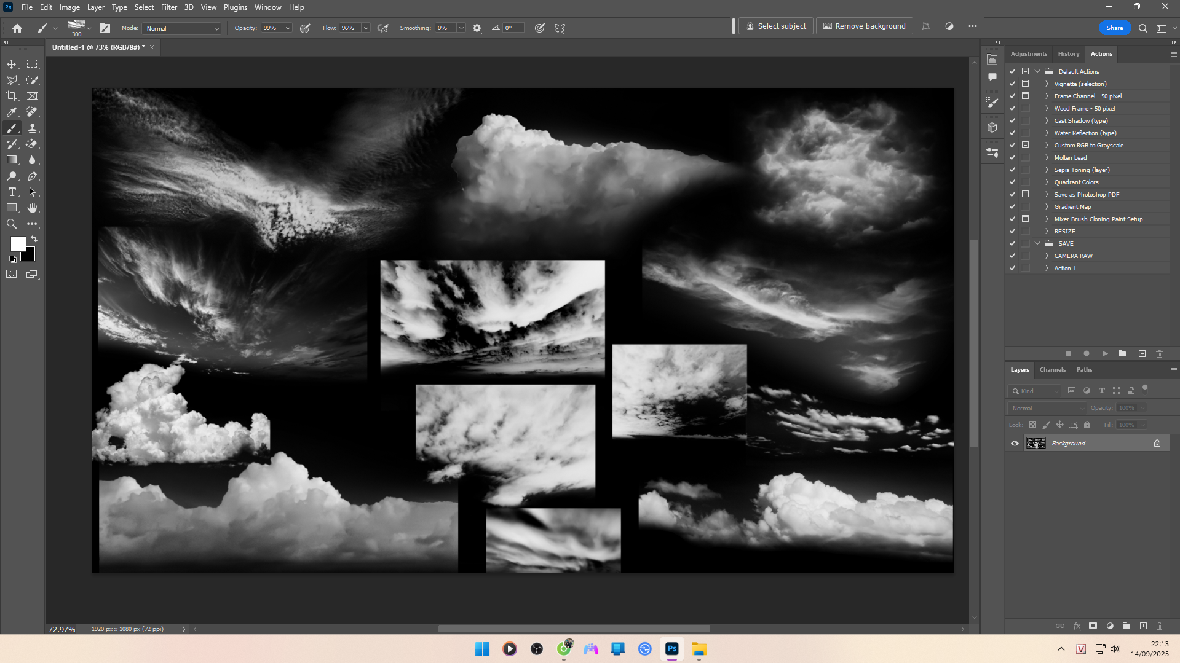This screenshot has width=1180, height=663.
Task: Switch to the Channels tab
Action: [x=1052, y=370]
